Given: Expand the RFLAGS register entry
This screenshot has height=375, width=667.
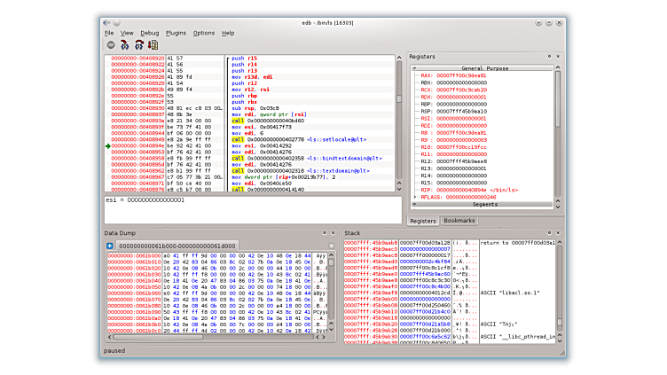Looking at the screenshot, I should (415, 196).
